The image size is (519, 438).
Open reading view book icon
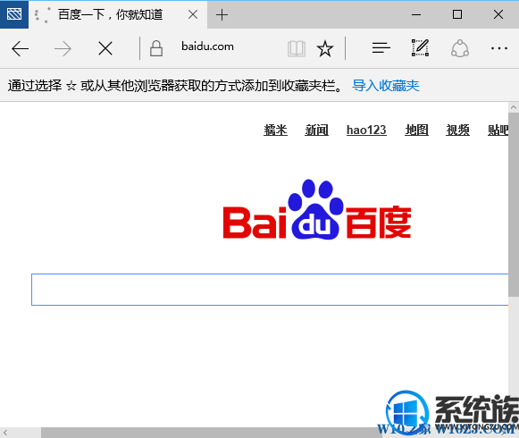[x=297, y=48]
